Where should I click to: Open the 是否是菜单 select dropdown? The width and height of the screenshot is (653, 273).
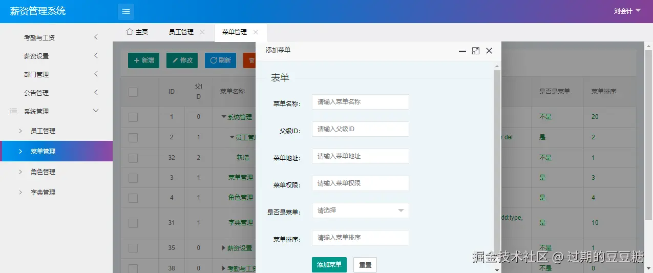(361, 211)
